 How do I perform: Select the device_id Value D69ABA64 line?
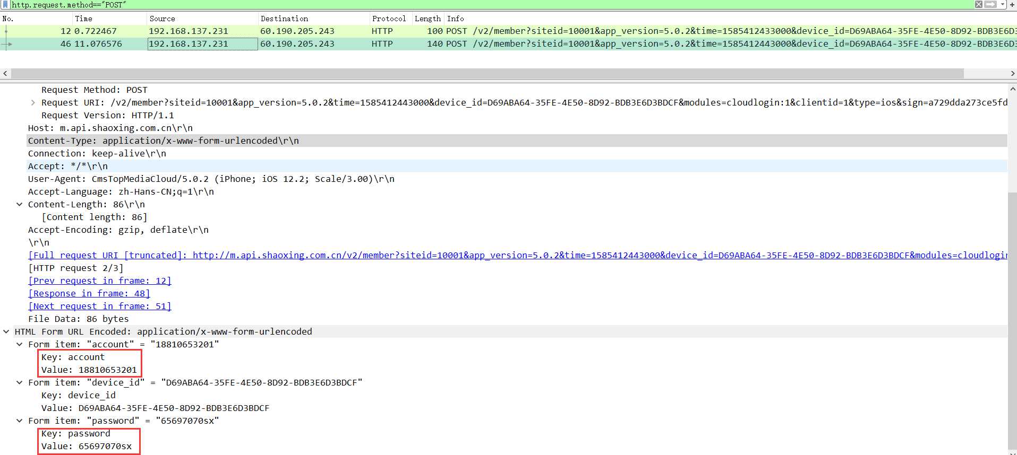156,408
